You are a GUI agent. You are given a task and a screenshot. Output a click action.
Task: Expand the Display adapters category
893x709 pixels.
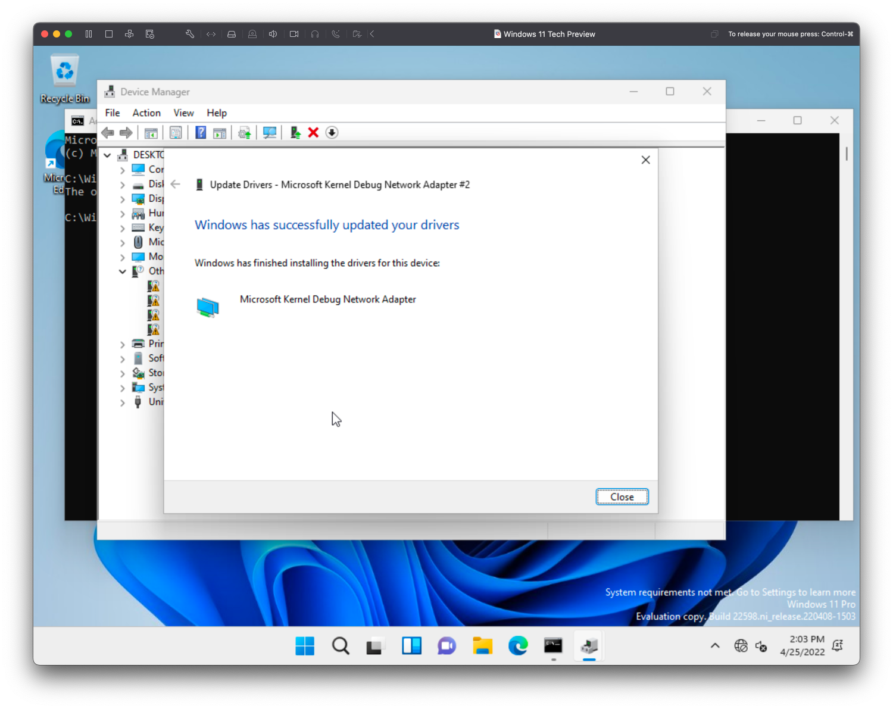(x=123, y=199)
